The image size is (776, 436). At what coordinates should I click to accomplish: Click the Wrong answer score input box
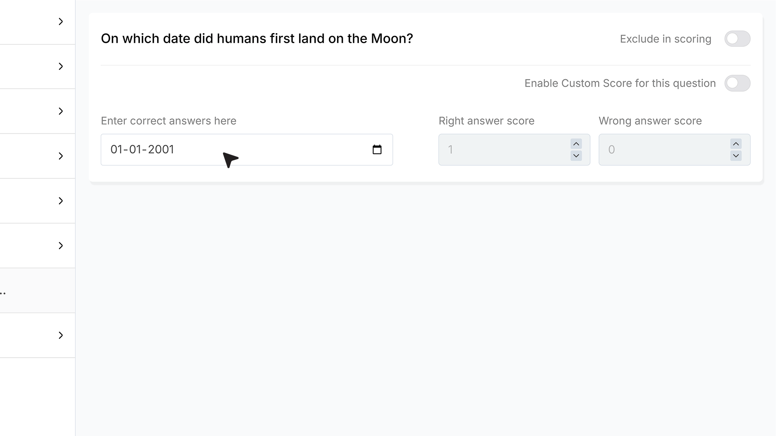click(674, 150)
